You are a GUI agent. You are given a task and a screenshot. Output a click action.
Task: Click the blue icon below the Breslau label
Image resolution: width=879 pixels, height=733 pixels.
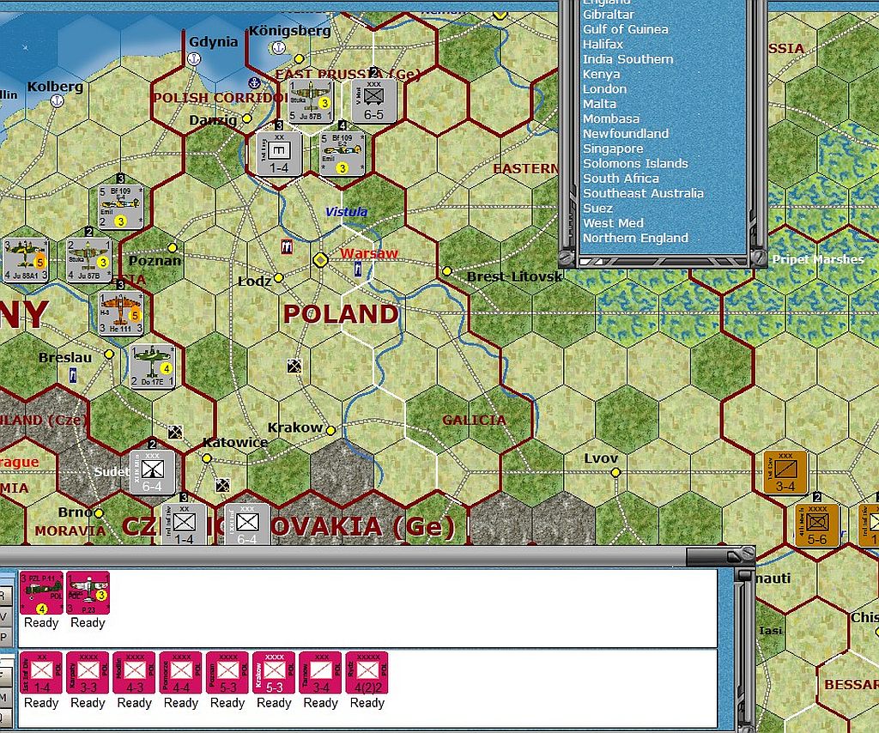73,375
